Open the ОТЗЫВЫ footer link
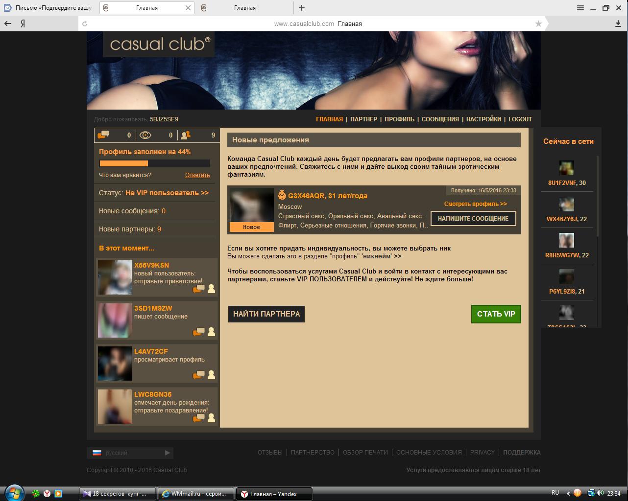This screenshot has height=501, width=628. (270, 453)
